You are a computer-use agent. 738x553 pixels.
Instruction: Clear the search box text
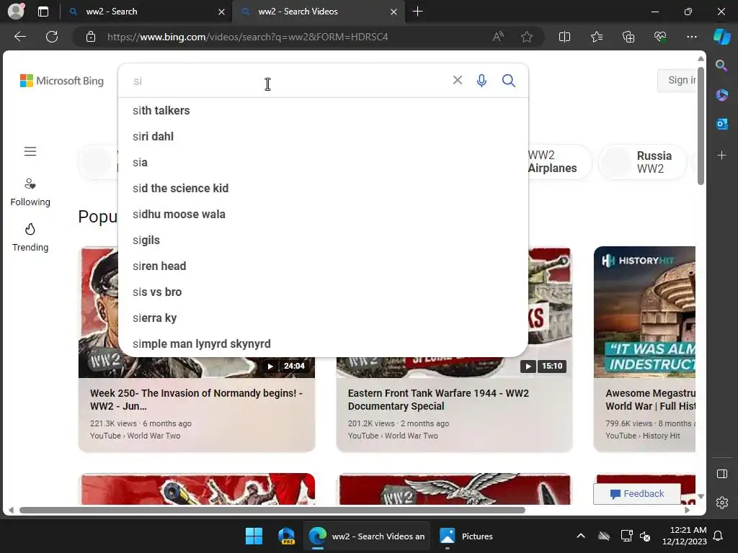point(457,80)
